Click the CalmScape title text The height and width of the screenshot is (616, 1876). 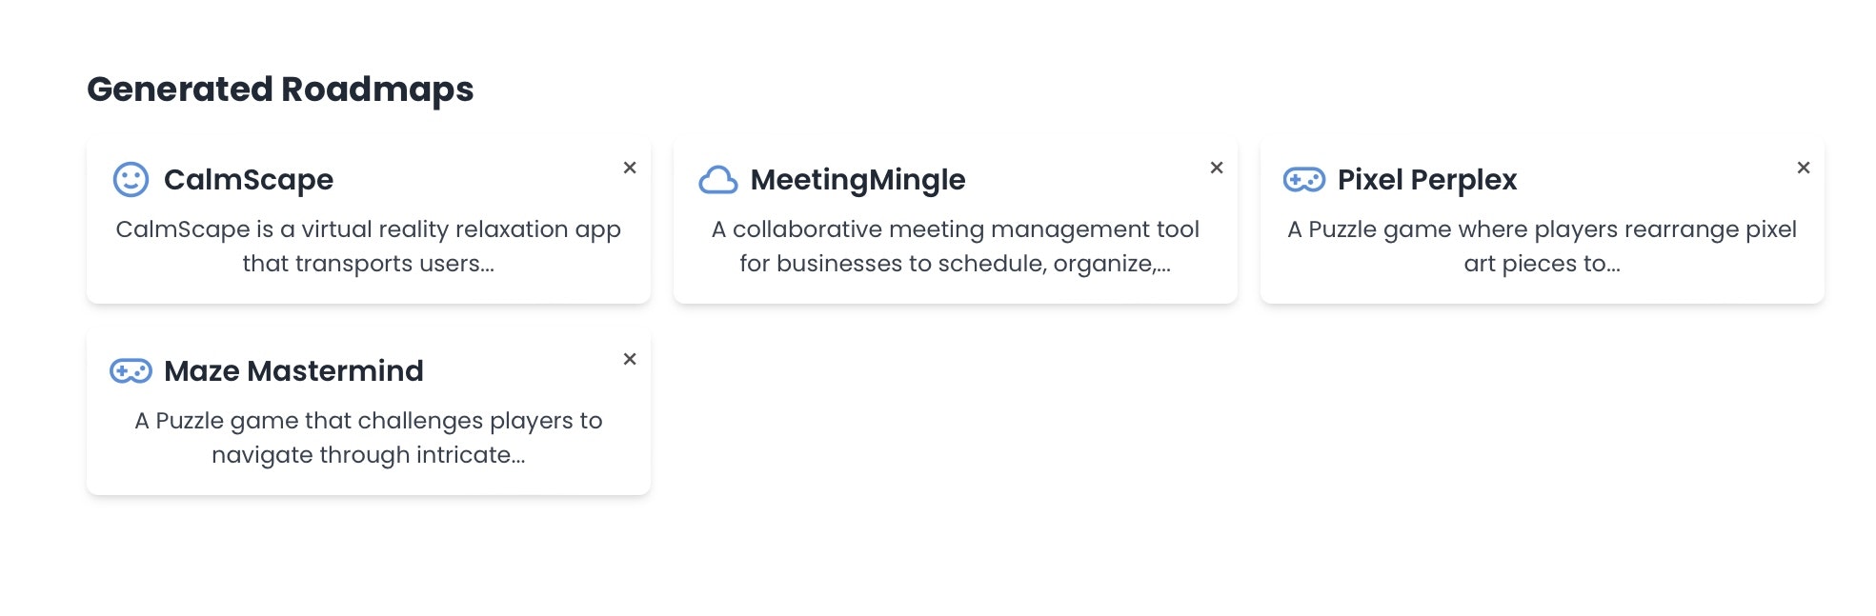pos(249,179)
